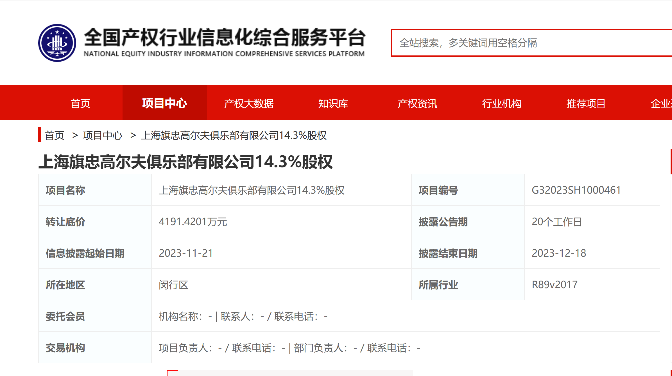Click the 披露公告期 label cell
The width and height of the screenshot is (672, 376).
pos(468,221)
